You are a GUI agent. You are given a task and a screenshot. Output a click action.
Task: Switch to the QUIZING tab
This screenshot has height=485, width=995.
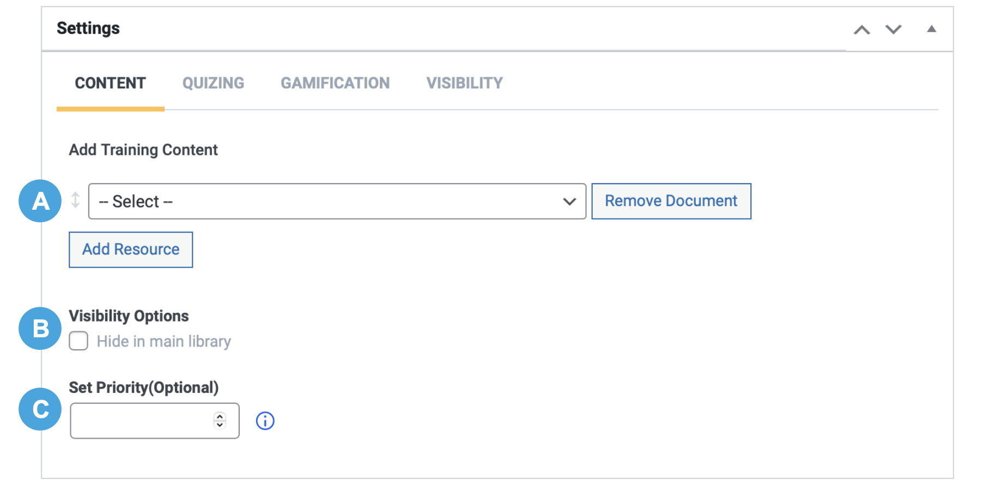tap(213, 83)
